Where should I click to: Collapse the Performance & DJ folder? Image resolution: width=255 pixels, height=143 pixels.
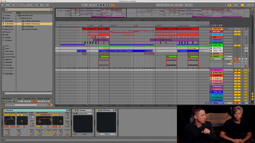coord(19,18)
